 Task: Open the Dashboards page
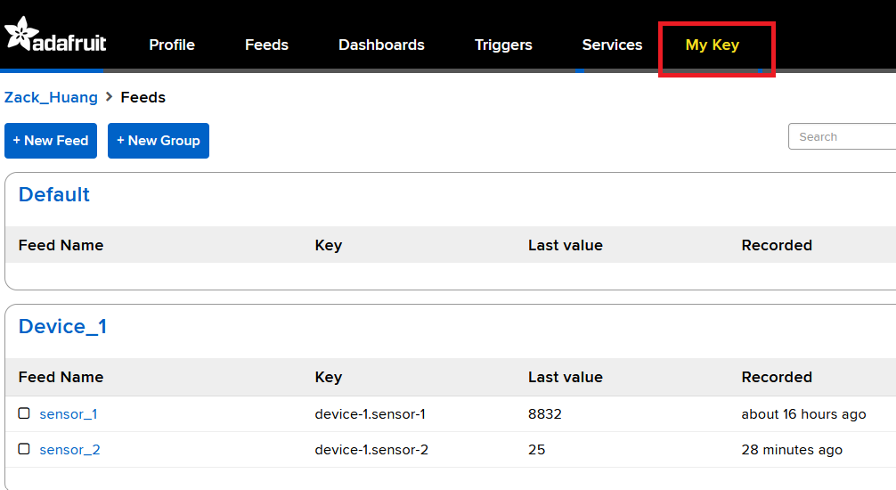381,45
